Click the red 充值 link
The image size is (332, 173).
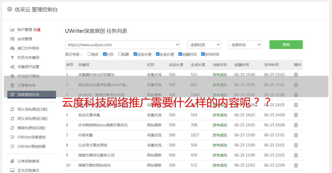(37, 30)
